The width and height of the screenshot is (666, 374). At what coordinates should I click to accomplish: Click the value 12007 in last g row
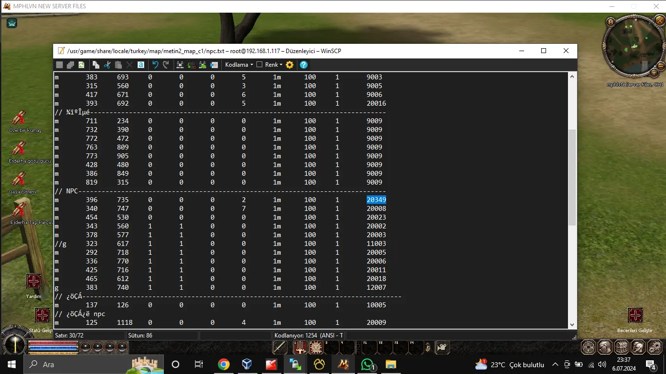pyautogui.click(x=376, y=287)
